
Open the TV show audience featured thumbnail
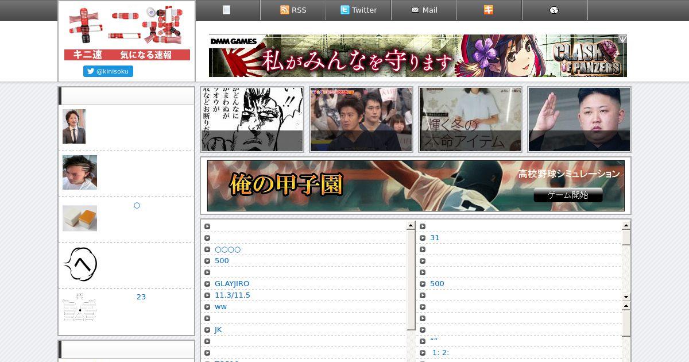(361, 120)
